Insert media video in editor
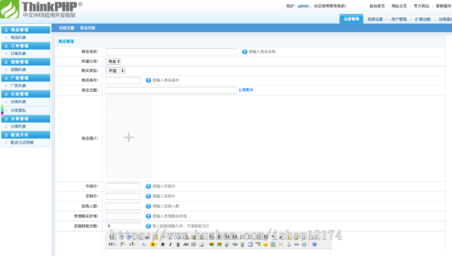This screenshot has height=256, width=452. [235, 244]
